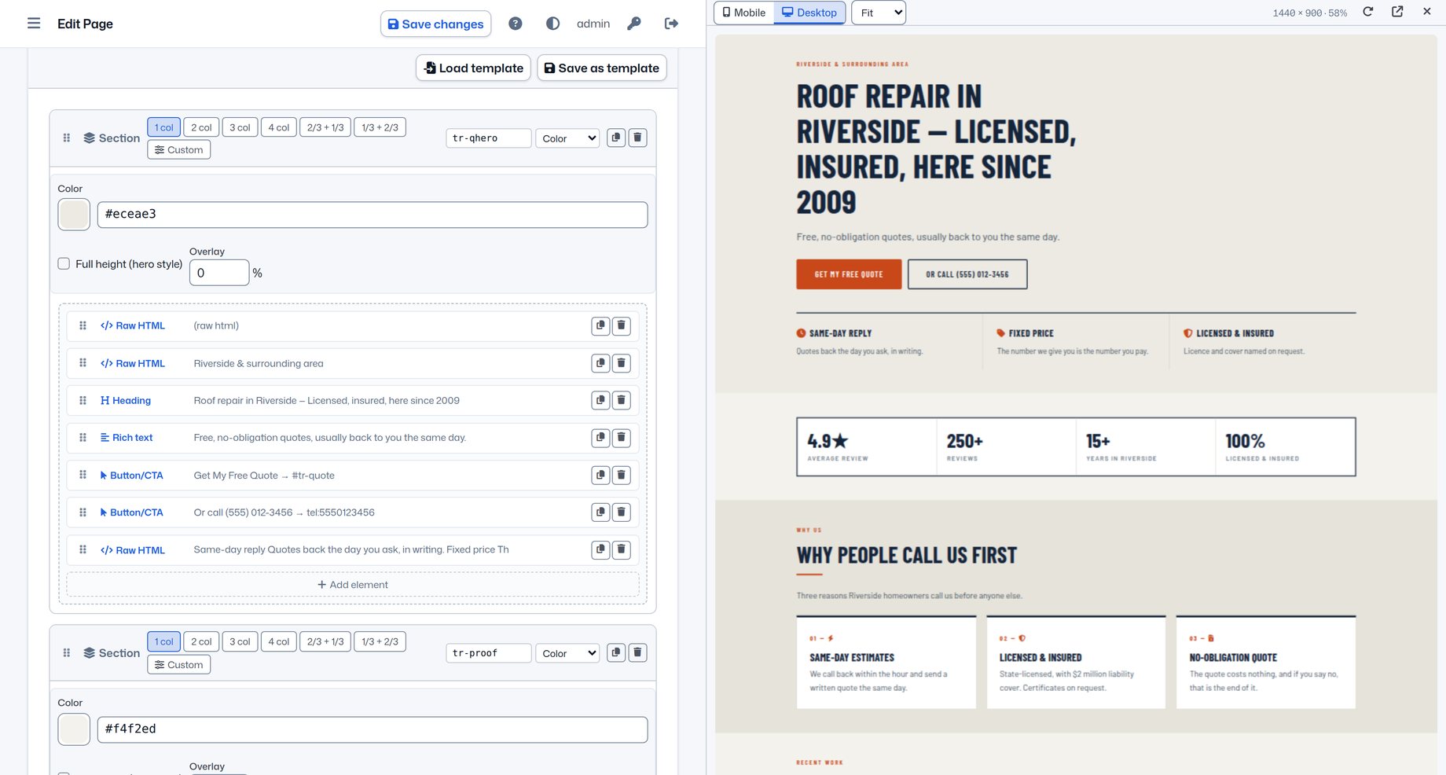Click Save as template button
Viewport: 1446px width, 775px height.
[x=602, y=68]
